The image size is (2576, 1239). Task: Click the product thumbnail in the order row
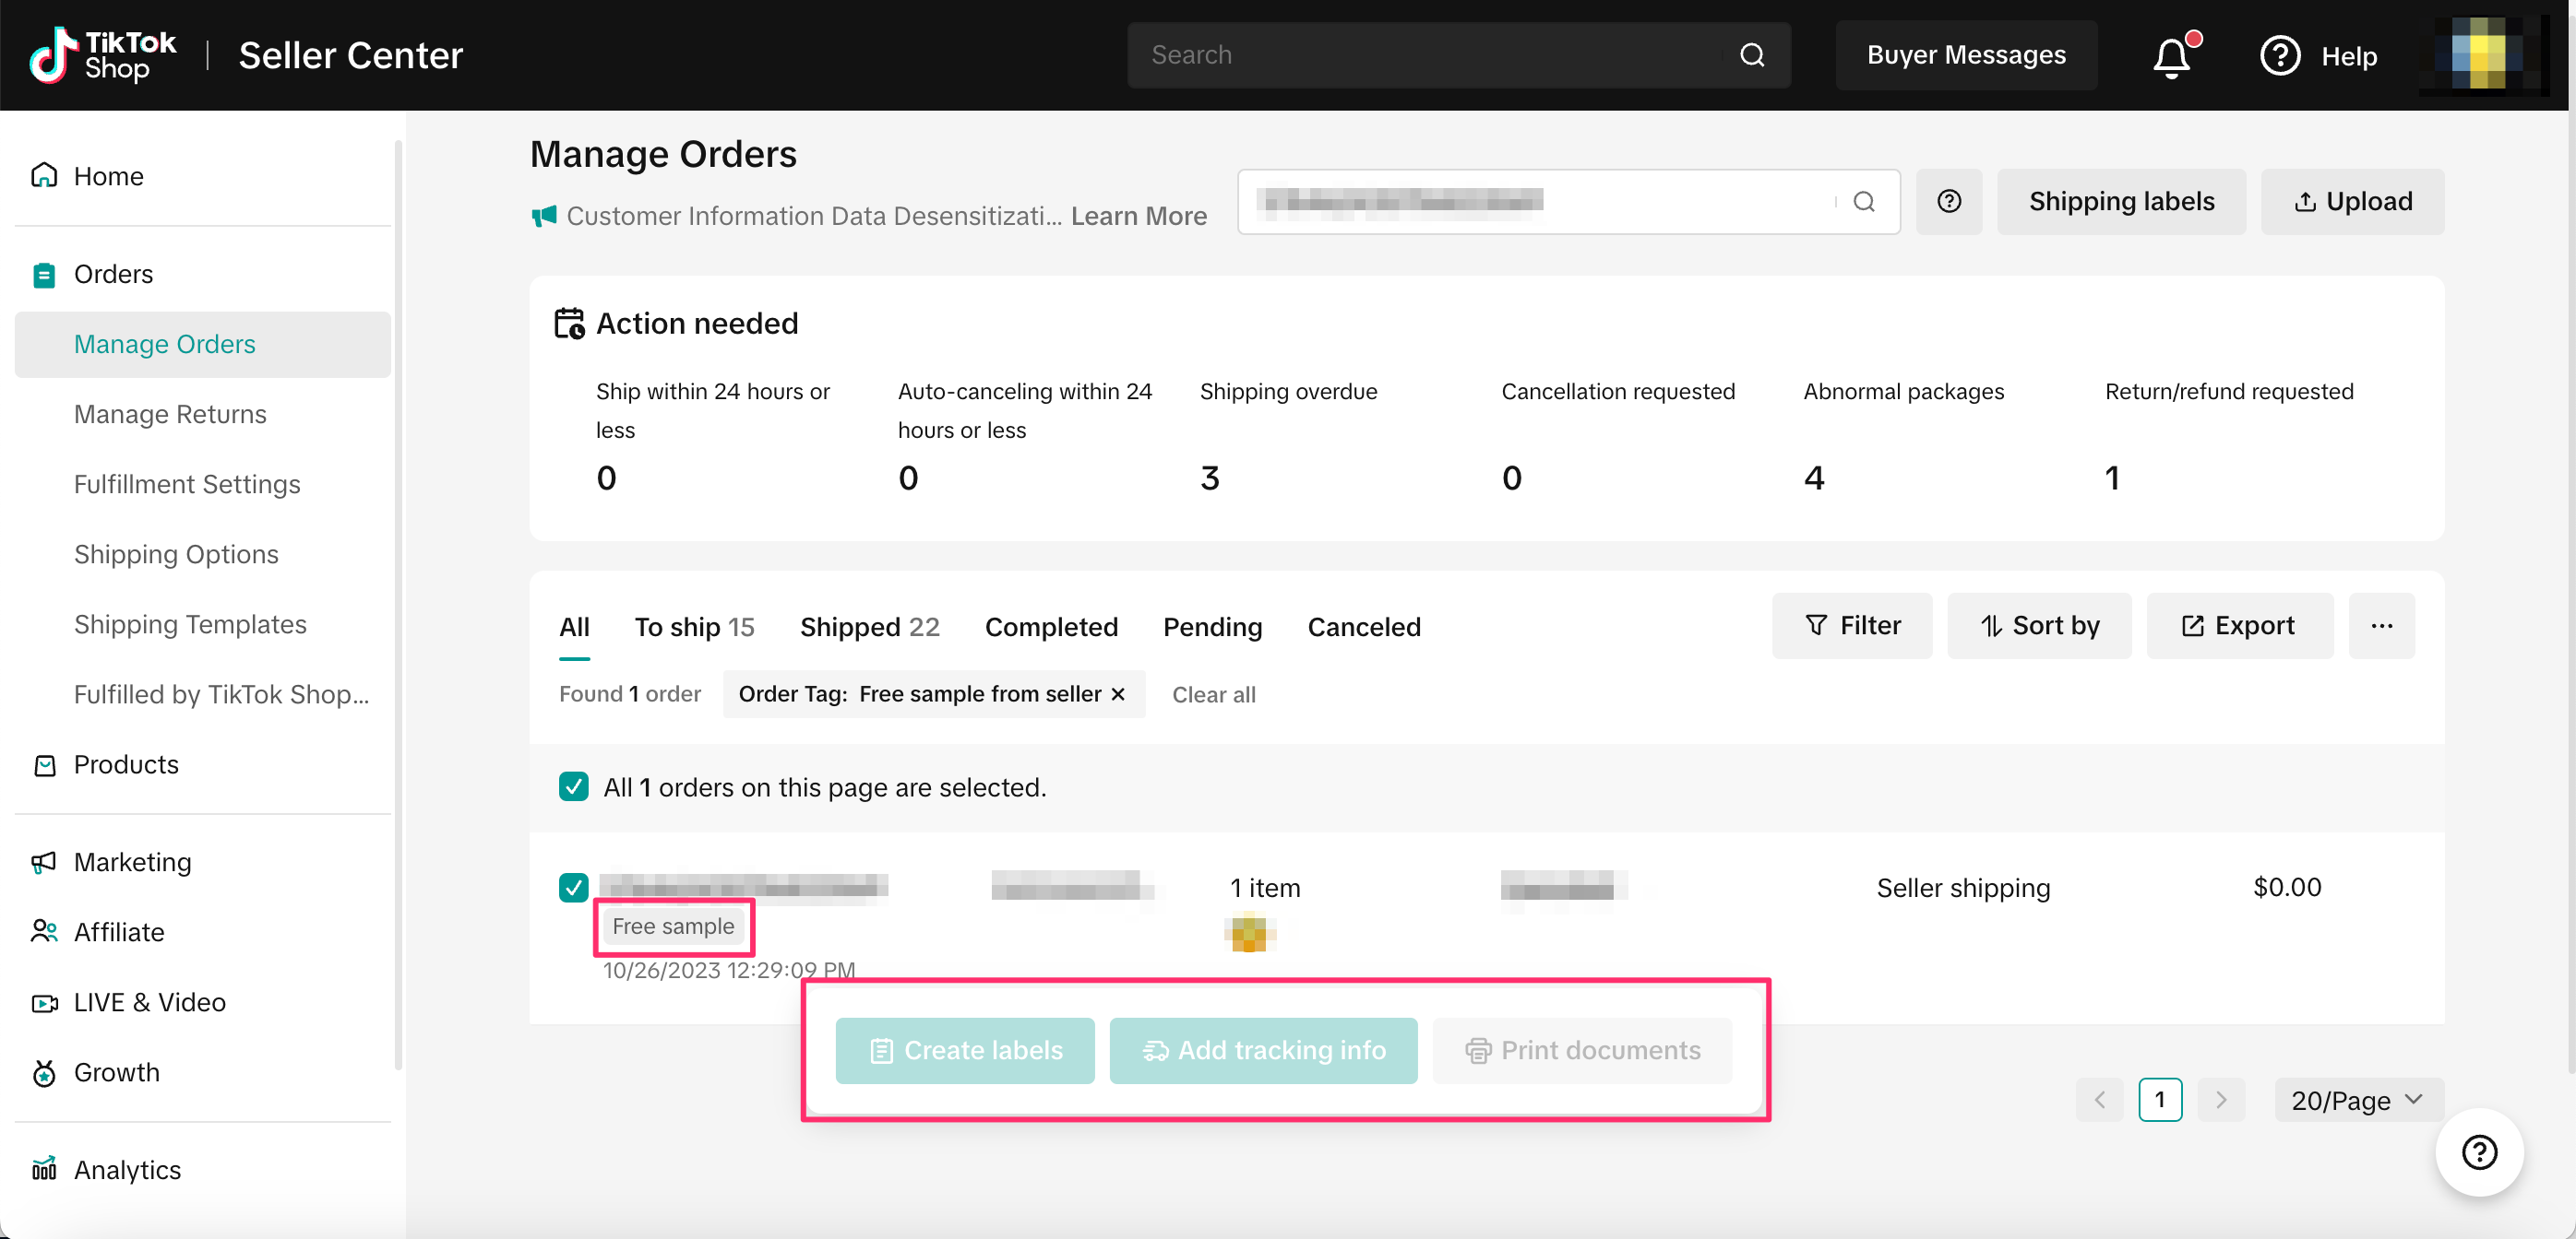point(1248,934)
